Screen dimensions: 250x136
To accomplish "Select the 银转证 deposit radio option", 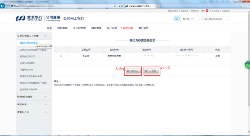I will pyautogui.click(x=128, y=71).
